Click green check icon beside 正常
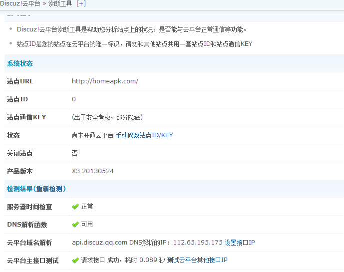 click(x=75, y=207)
